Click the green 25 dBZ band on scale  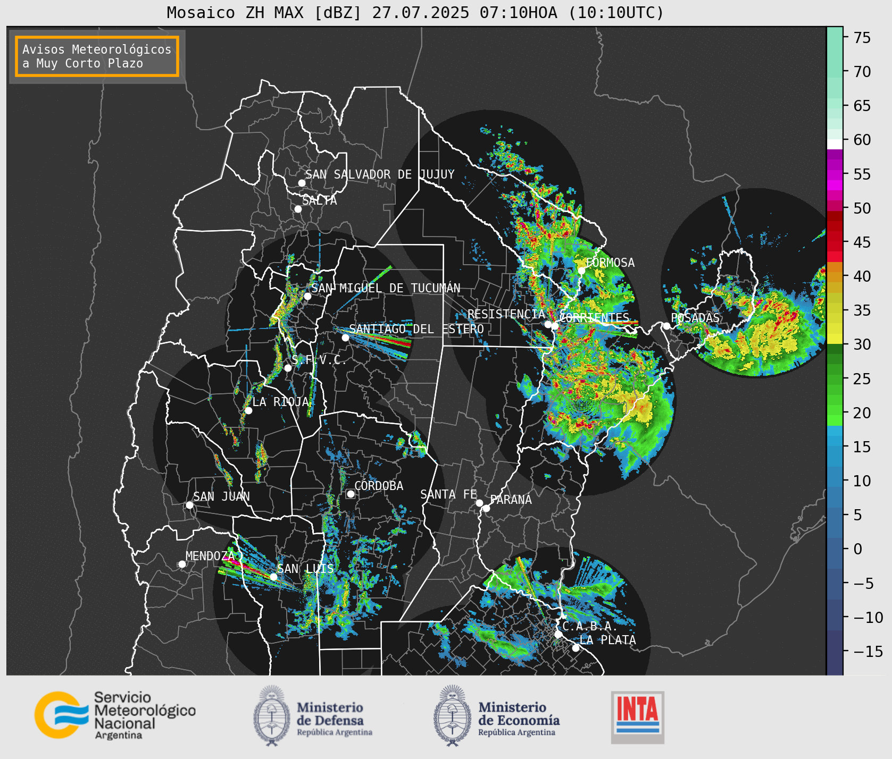(x=835, y=379)
